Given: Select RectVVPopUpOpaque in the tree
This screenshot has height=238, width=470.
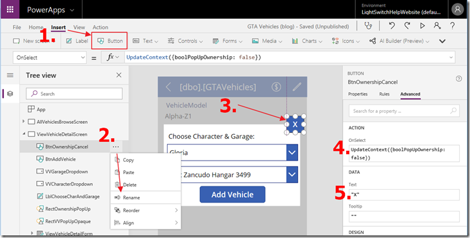Looking at the screenshot, I should (68, 221).
